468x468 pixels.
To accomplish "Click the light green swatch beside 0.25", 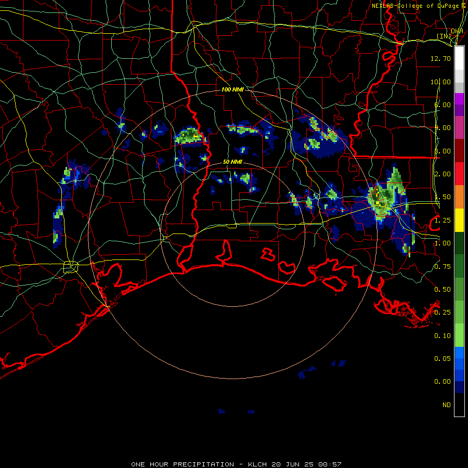I will (x=459, y=312).
